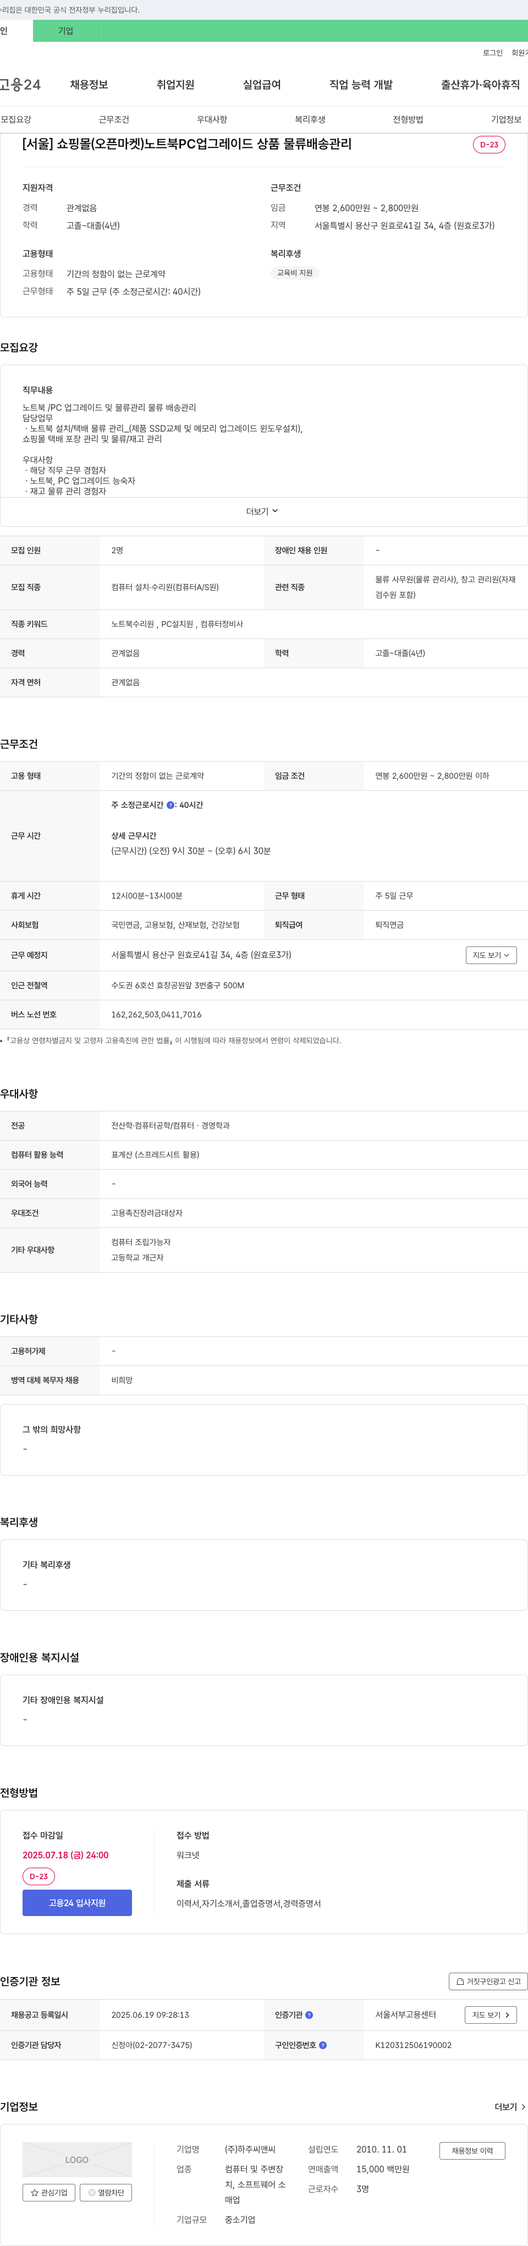Click 지도 보기 for 서울서부고용센터
The image size is (528, 2246).
point(491,2015)
